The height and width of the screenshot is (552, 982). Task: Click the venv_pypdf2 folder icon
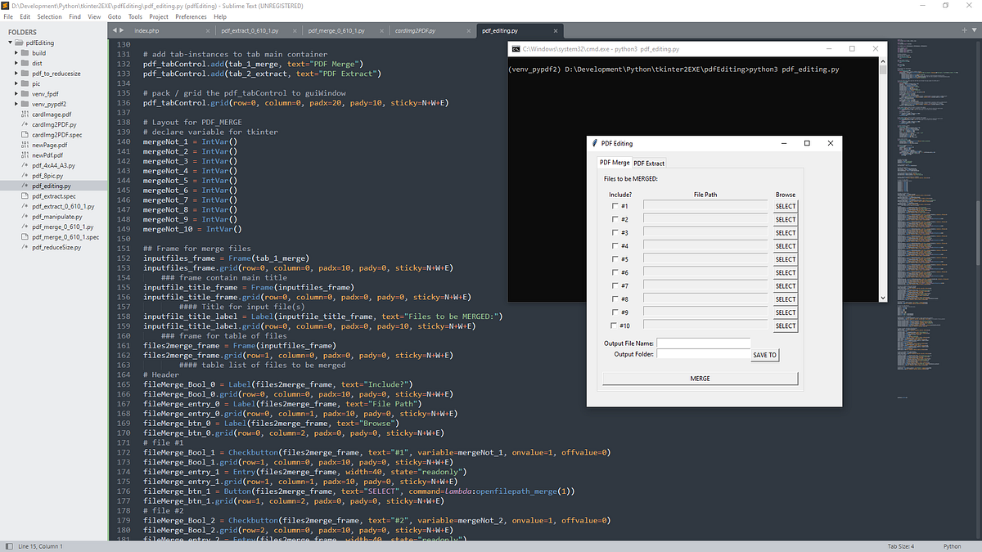click(x=25, y=105)
